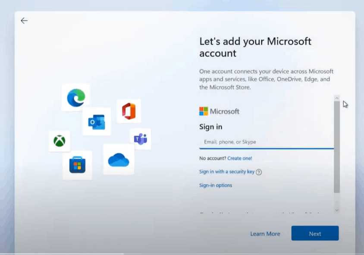Go back using the back arrow

click(x=24, y=21)
